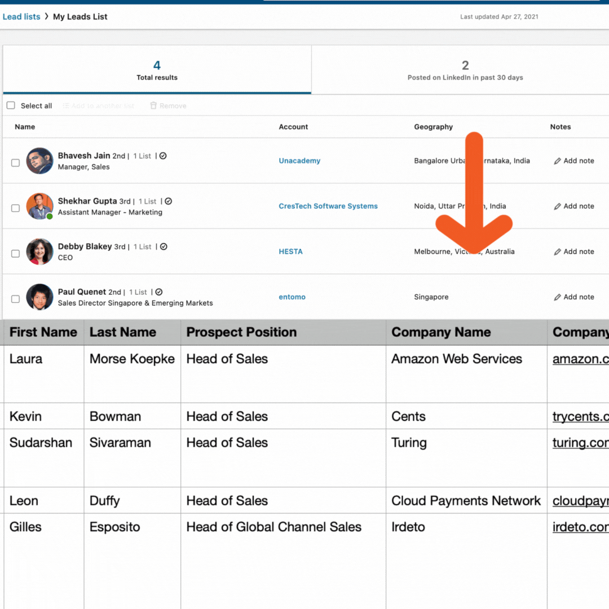Click the '1 List' label for Shekhar Gupta
Viewport: 609px width, 609px height.
coord(148,201)
